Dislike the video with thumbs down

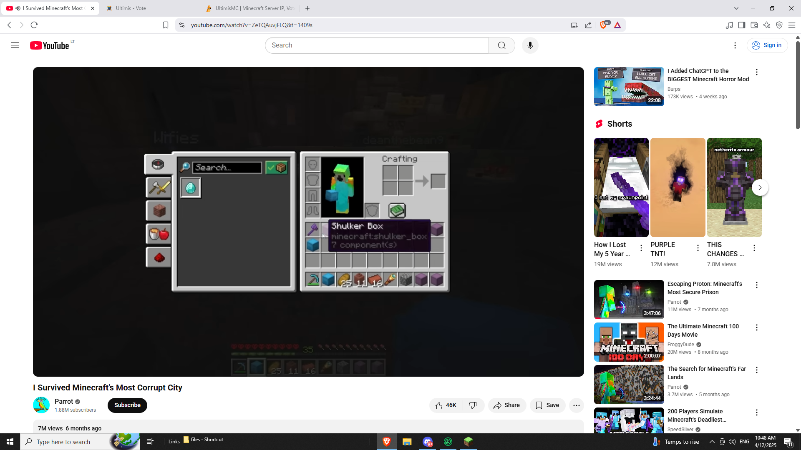[x=473, y=405]
